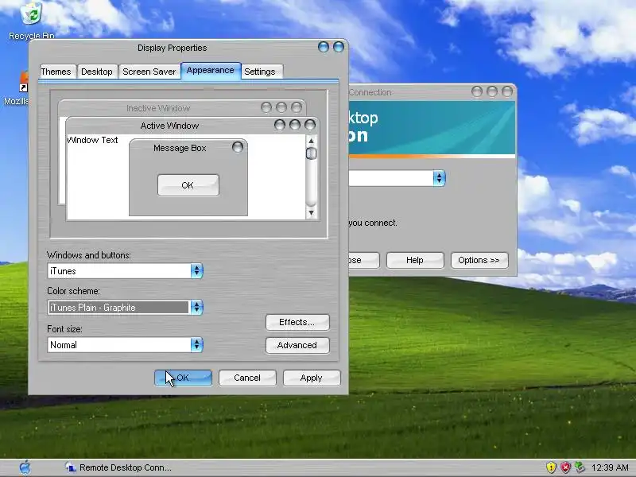Open the Screen Saver tab
Screen dimensions: 636x477
click(149, 72)
